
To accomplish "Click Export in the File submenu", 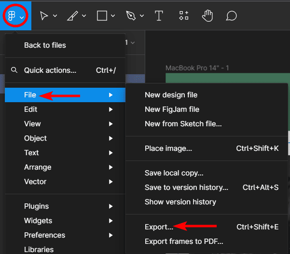I will tap(158, 227).
